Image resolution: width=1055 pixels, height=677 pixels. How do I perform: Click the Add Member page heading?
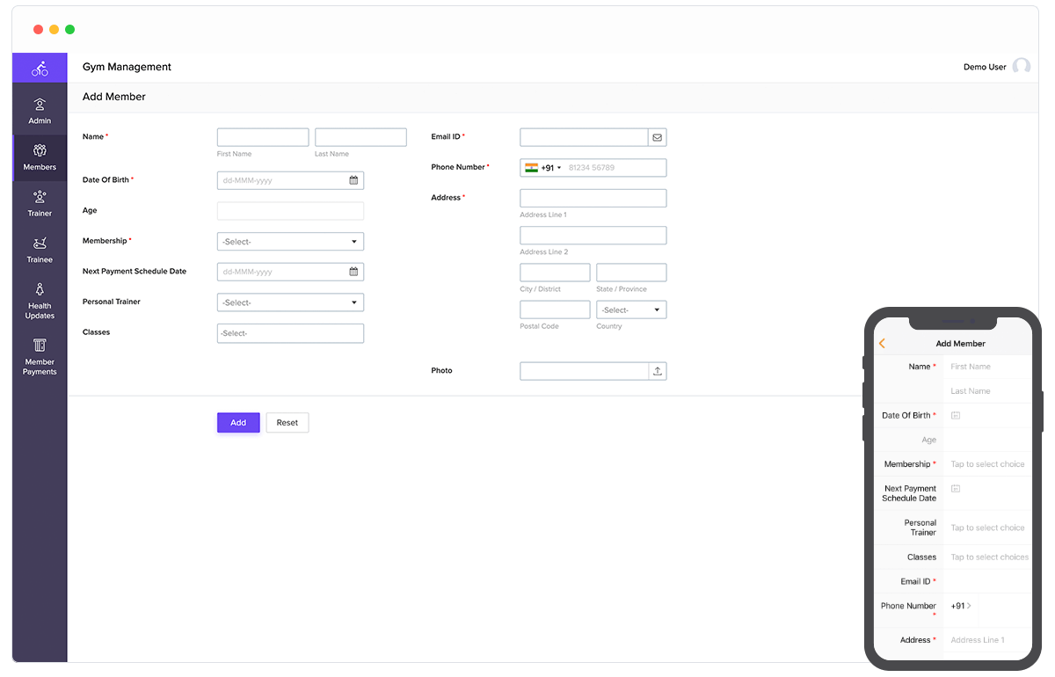click(114, 97)
